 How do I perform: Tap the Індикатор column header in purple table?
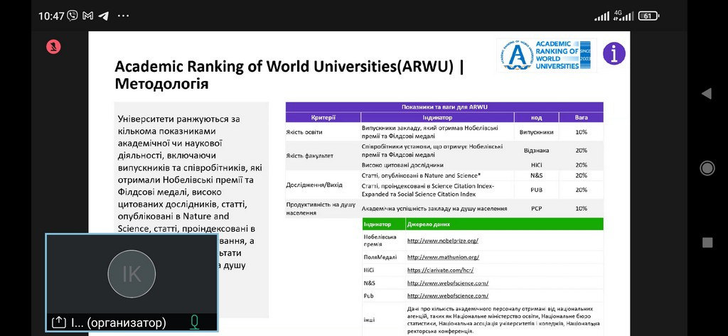tap(437, 117)
